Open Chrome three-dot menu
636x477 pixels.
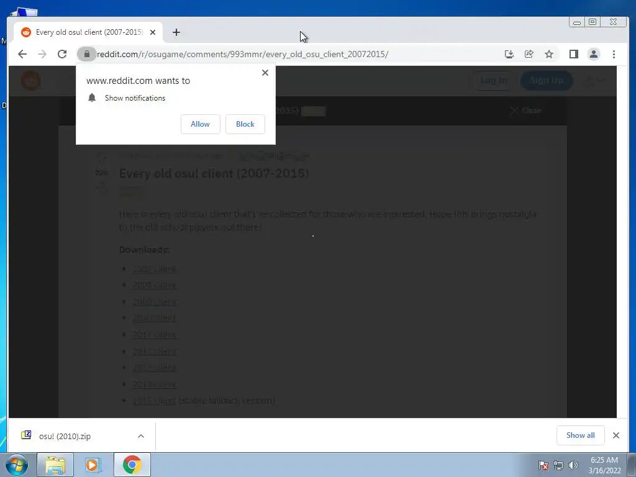click(x=614, y=54)
